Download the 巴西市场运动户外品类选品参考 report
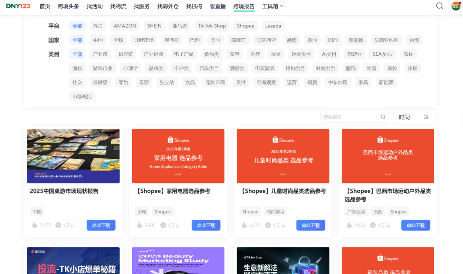This screenshot has width=463, height=274. [415, 225]
